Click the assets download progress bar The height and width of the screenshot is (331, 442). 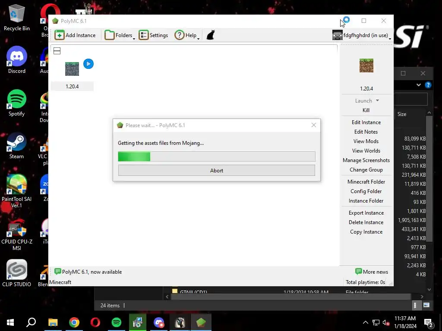217,156
